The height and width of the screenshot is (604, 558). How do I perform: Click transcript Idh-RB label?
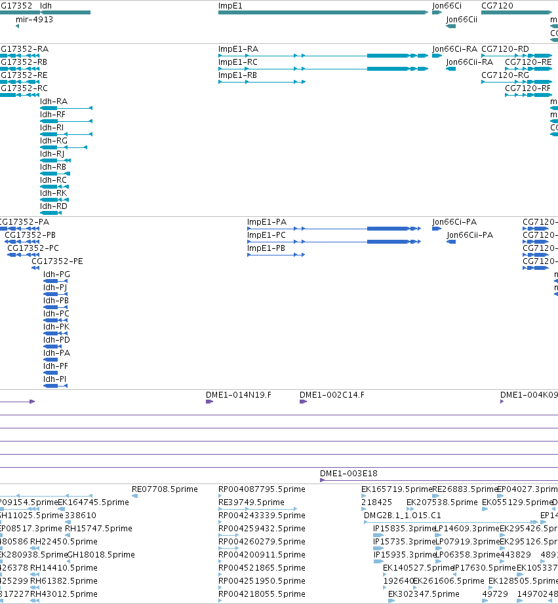coord(53,167)
